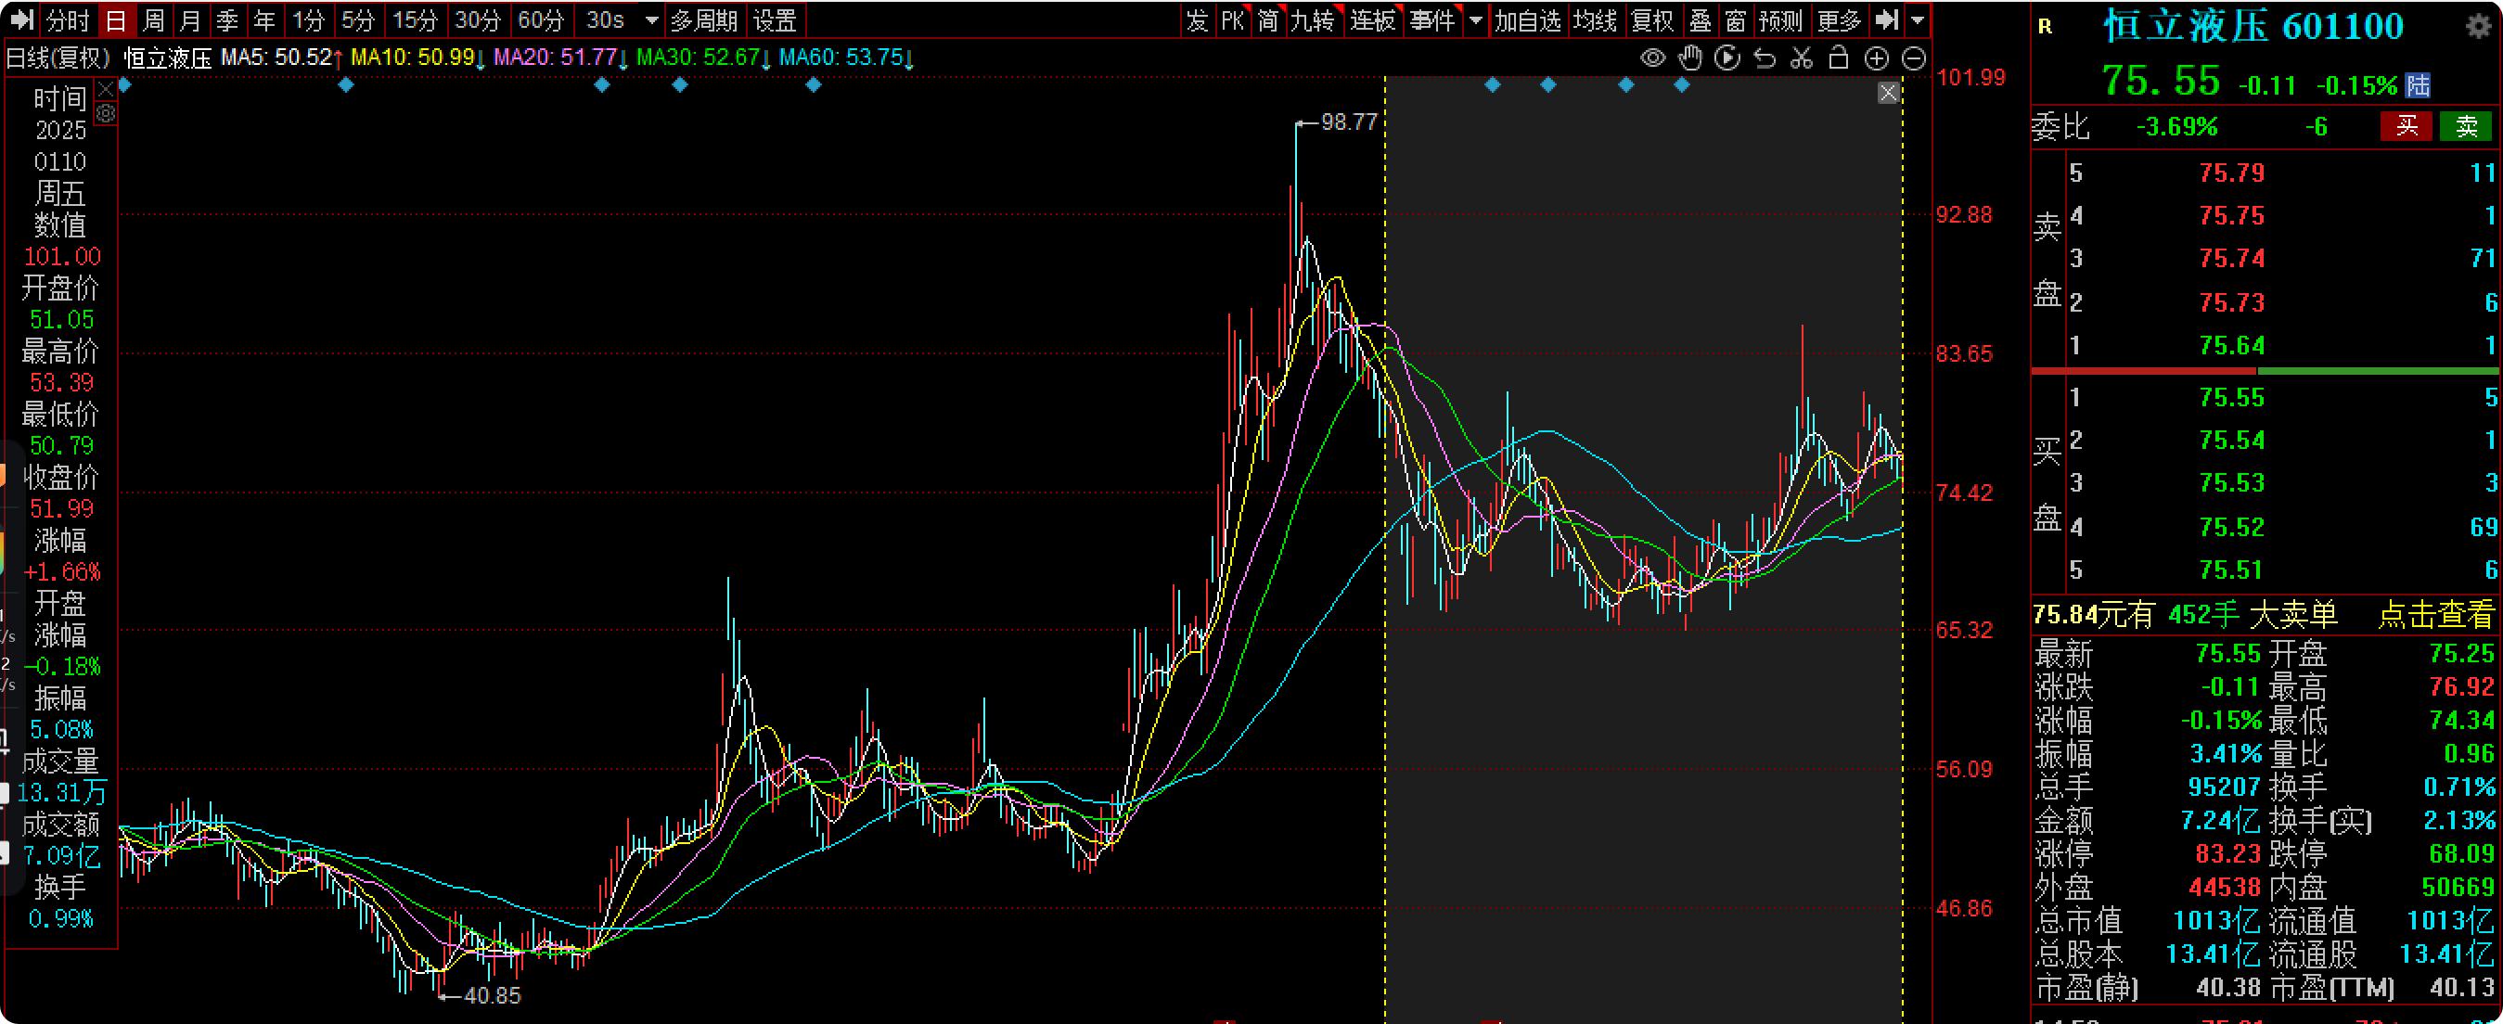
Task: Zoom in with the plus circle icon
Action: point(1876,59)
